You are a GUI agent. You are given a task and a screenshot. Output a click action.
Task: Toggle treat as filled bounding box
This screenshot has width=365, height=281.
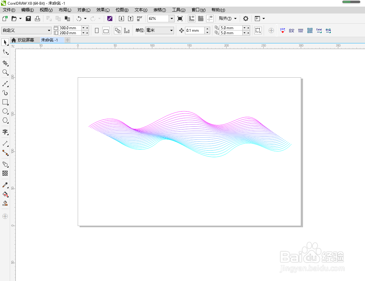pyautogui.click(x=258, y=30)
